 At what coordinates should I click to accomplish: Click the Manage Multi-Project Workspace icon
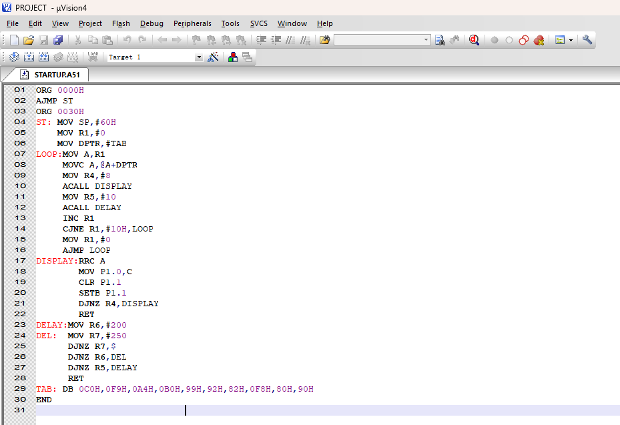248,57
